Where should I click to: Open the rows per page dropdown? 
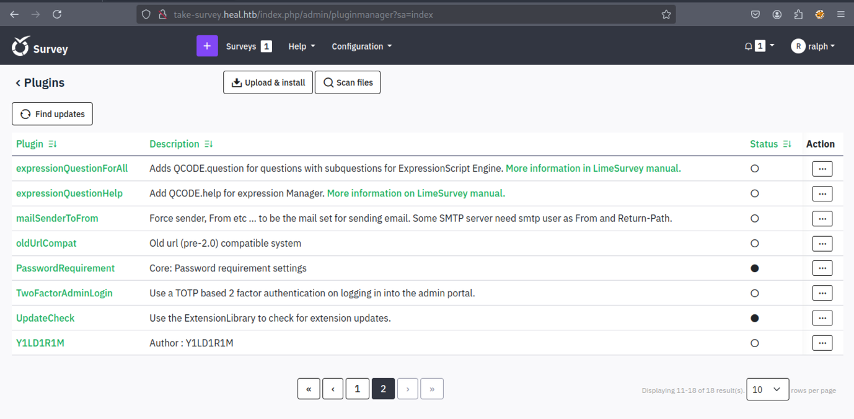point(767,389)
